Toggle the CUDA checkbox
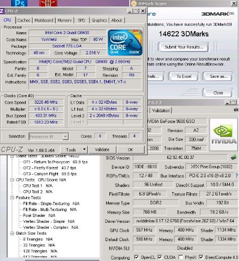The image size is (239, 261). [160, 257]
